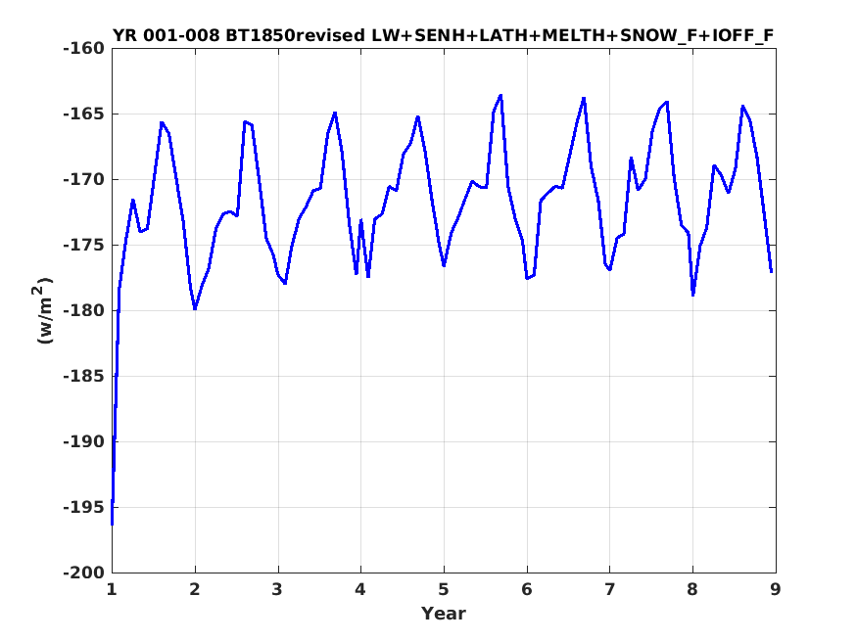The image size is (857, 642).
Task: Click y-axis tick label -195
Action: (83, 507)
